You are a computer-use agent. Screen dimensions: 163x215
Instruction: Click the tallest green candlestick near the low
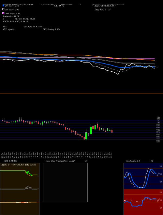pos(86,136)
